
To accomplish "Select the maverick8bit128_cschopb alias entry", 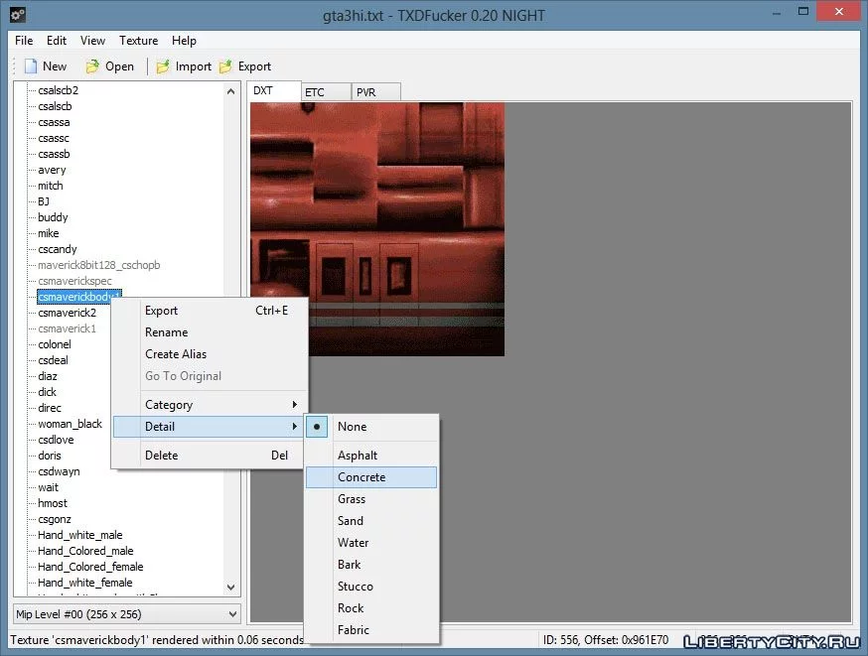I will (98, 265).
